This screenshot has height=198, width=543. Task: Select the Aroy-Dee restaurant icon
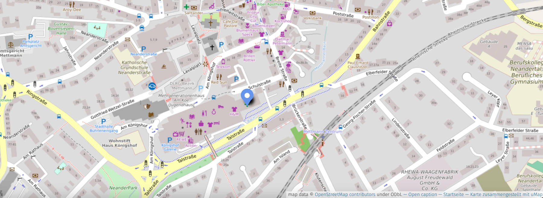pyautogui.click(x=72, y=4)
